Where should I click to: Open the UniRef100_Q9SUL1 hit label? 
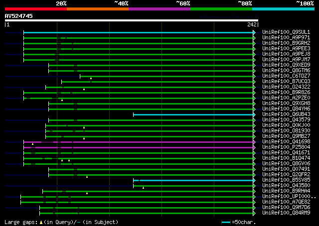tap(286, 32)
